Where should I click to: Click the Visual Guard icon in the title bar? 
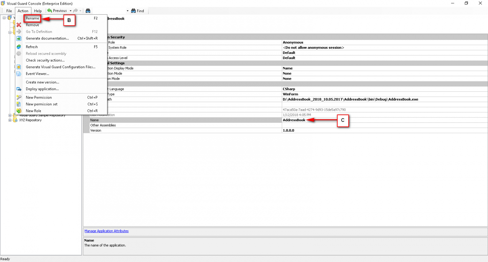pyautogui.click(x=3, y=3)
